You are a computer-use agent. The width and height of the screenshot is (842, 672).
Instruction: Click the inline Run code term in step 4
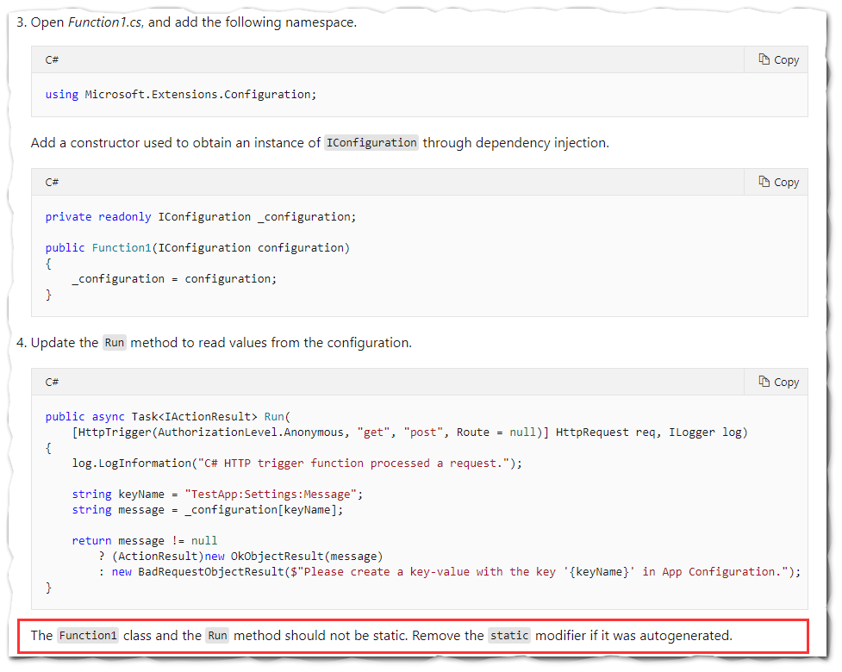(x=115, y=342)
